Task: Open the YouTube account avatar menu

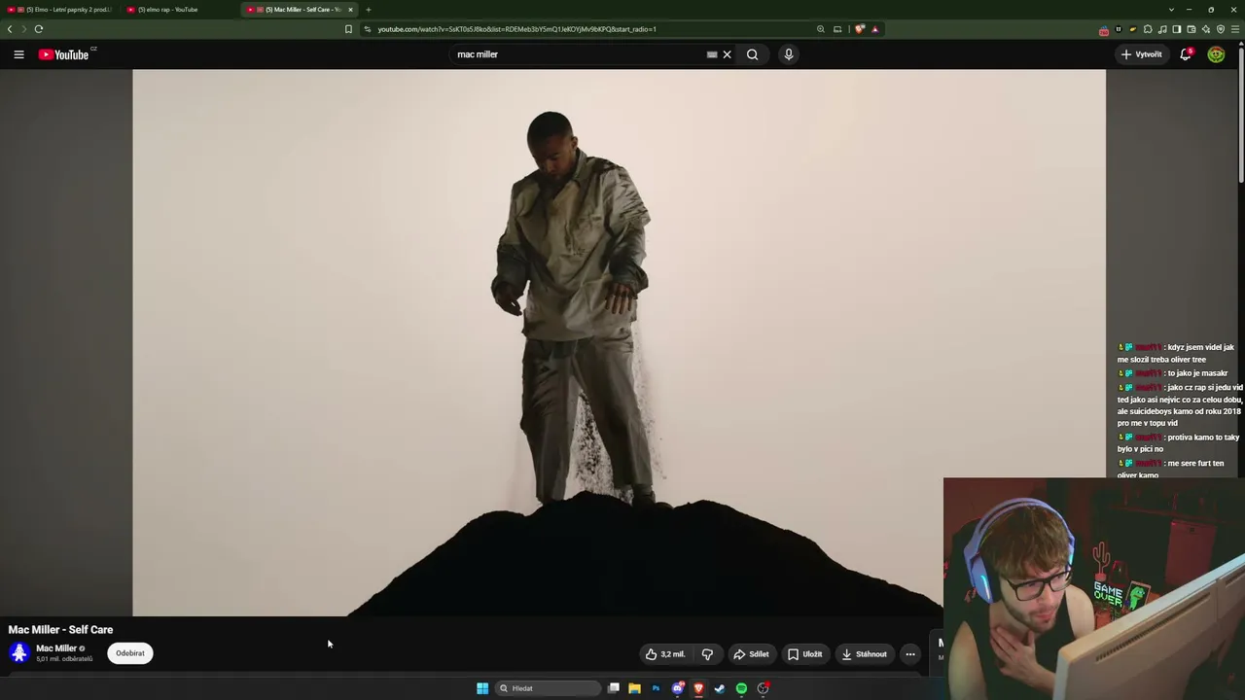Action: [x=1216, y=54]
